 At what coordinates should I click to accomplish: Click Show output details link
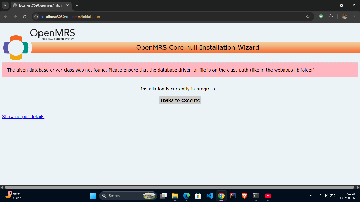[23, 117]
